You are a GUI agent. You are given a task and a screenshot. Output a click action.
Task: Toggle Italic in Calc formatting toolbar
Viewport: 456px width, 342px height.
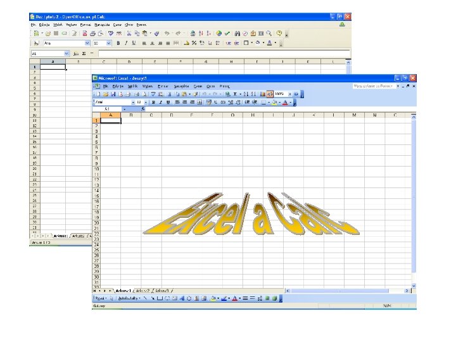click(x=126, y=43)
